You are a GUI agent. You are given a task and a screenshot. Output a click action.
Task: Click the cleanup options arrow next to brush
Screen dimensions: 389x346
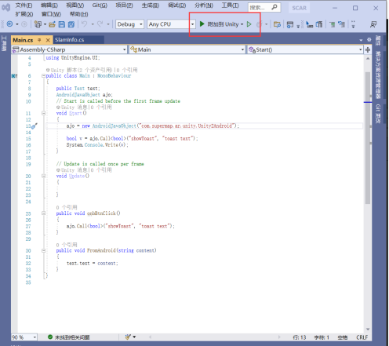click(x=134, y=337)
